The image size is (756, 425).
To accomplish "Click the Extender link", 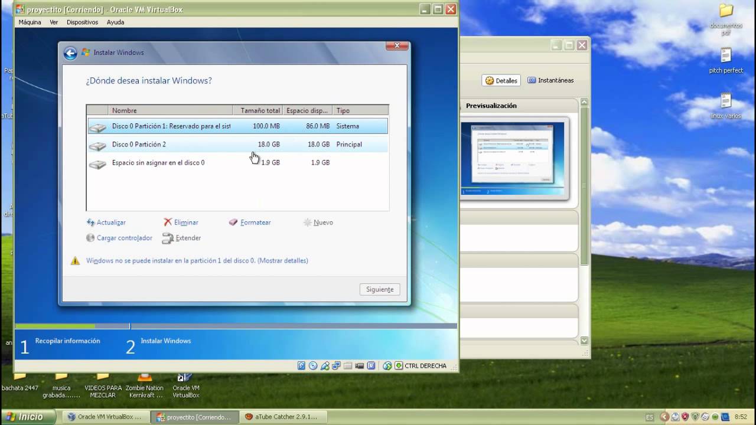I will 188,238.
